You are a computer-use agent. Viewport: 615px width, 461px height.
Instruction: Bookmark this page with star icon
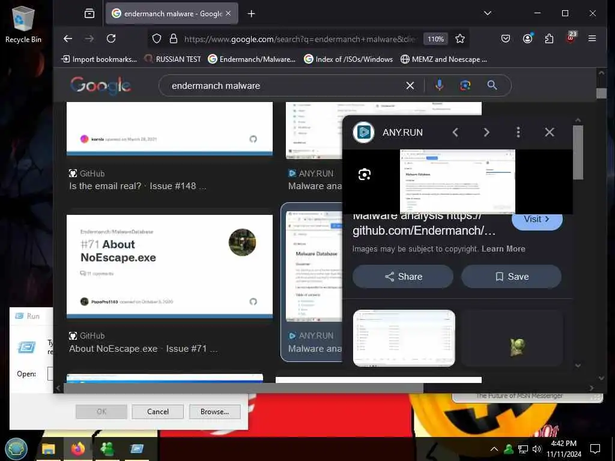point(460,39)
